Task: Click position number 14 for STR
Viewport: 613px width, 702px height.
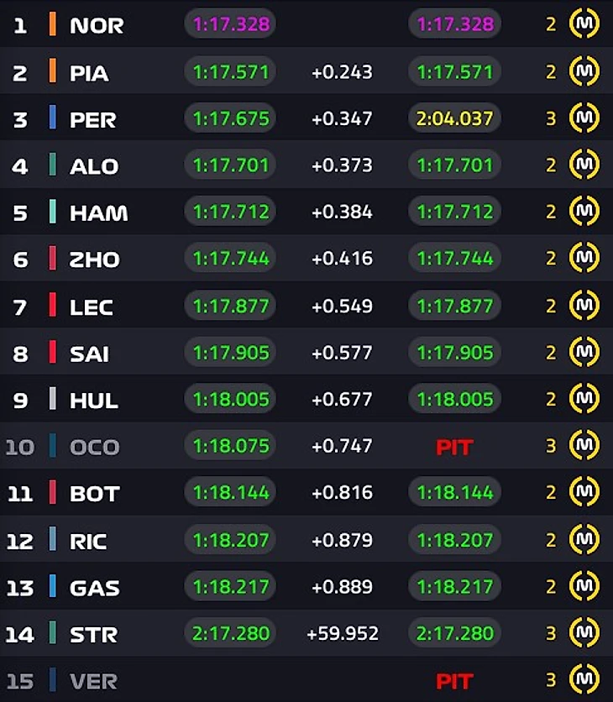Action: pyautogui.click(x=20, y=634)
